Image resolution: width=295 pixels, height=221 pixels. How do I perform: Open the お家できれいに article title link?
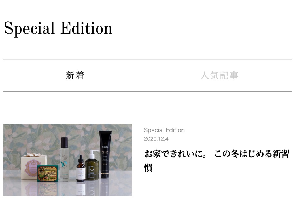point(217,161)
